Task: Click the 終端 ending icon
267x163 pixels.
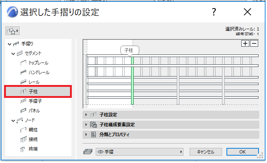Action: pyautogui.click(x=22, y=149)
